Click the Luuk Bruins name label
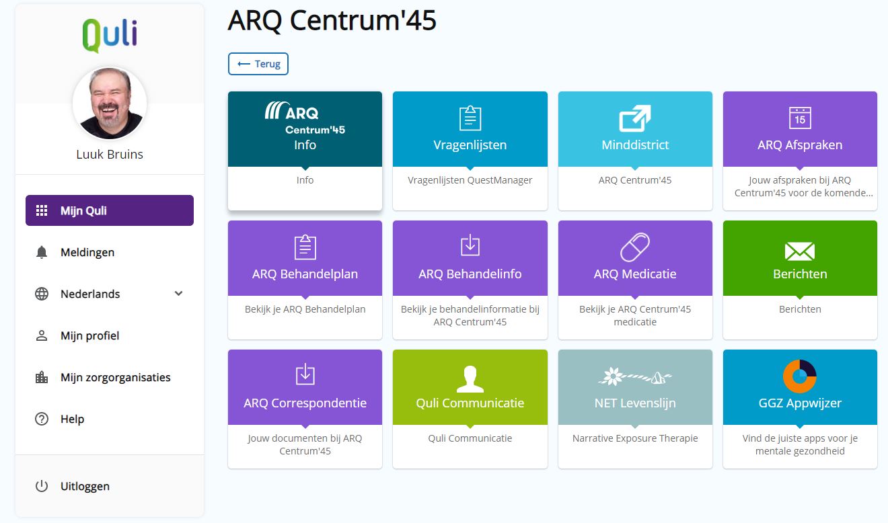Viewport: 888px width, 523px height. (x=110, y=154)
